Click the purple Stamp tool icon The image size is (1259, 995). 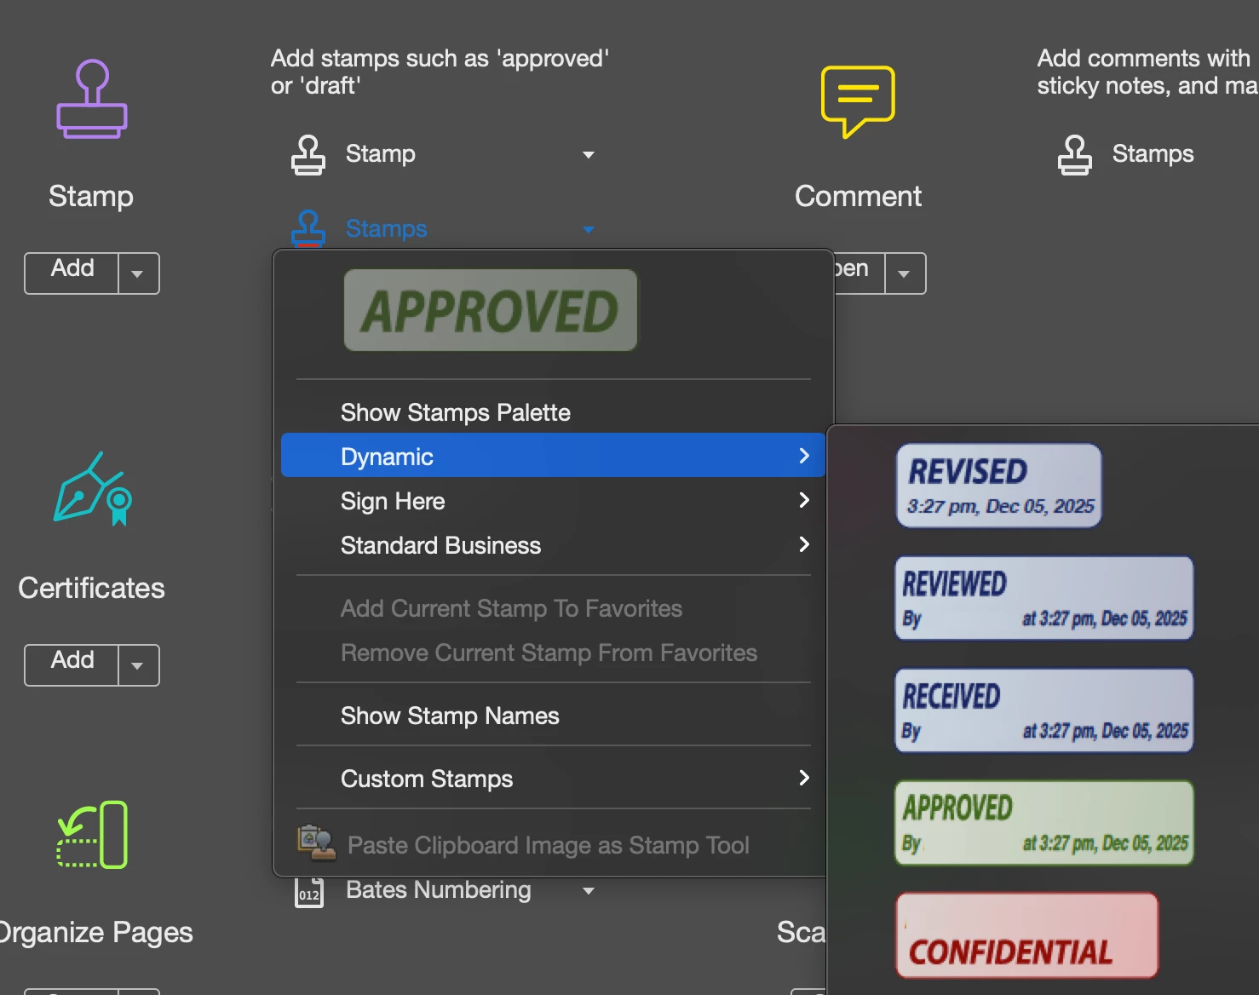[x=92, y=99]
